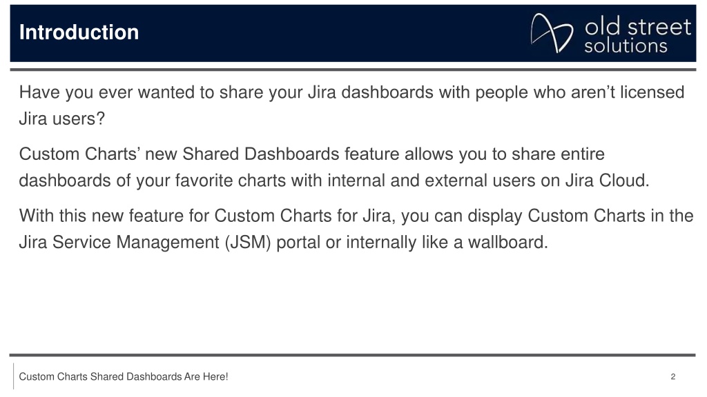Select the 'old street' logo text

point(637,27)
